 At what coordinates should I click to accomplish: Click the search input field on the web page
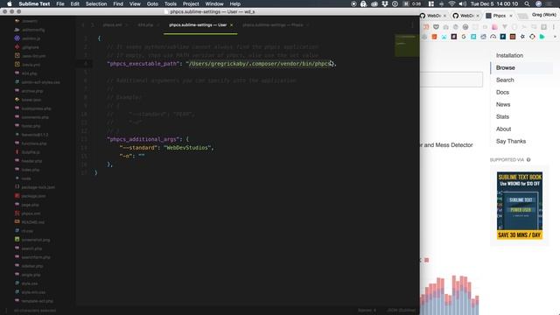pos(451,80)
